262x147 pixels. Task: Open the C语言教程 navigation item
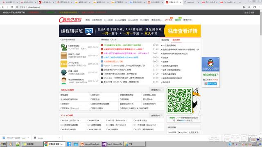[x=97, y=20]
